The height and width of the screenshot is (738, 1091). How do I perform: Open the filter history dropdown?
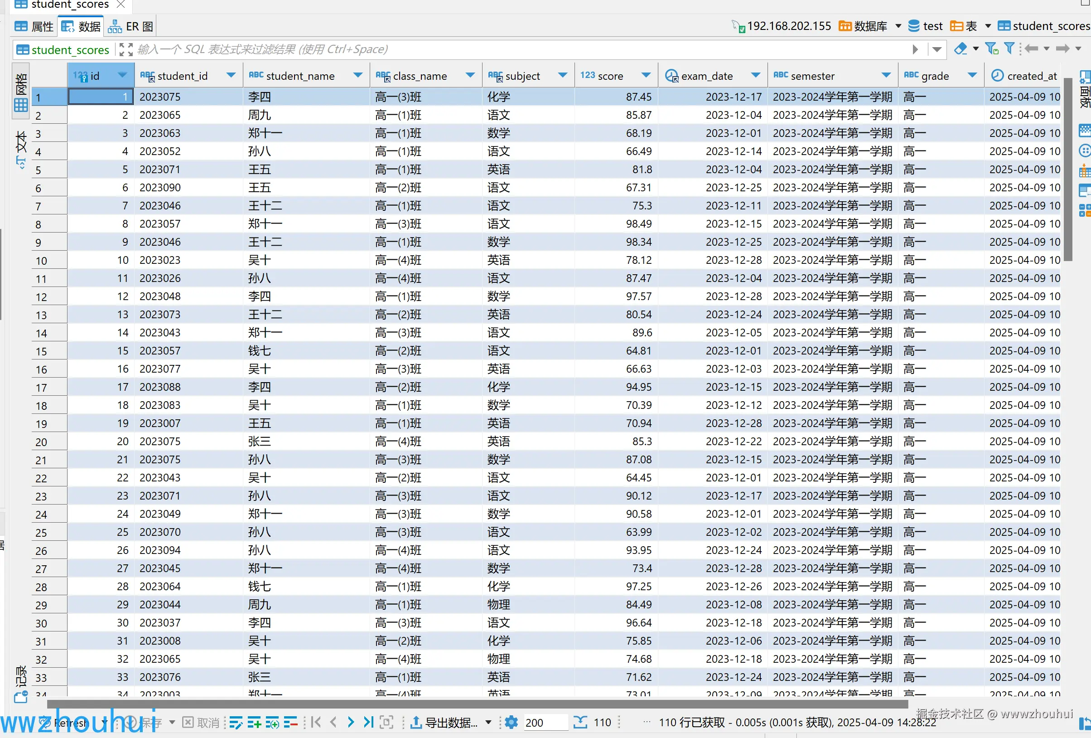(937, 50)
